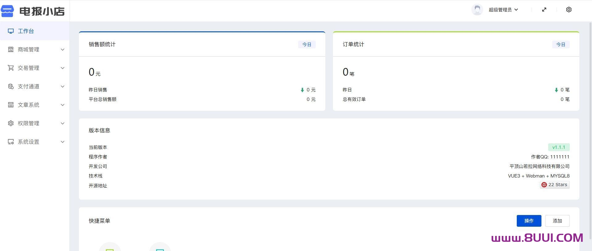Expand the 商城管理 chevron
592x251 pixels.
(x=63, y=50)
